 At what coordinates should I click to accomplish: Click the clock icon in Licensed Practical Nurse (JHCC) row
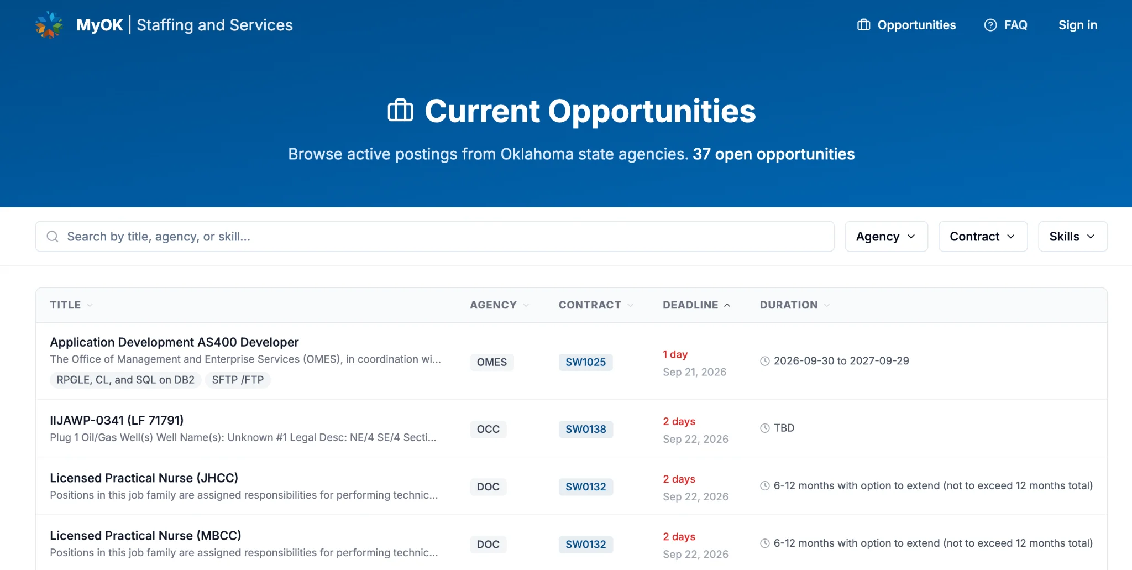click(765, 485)
